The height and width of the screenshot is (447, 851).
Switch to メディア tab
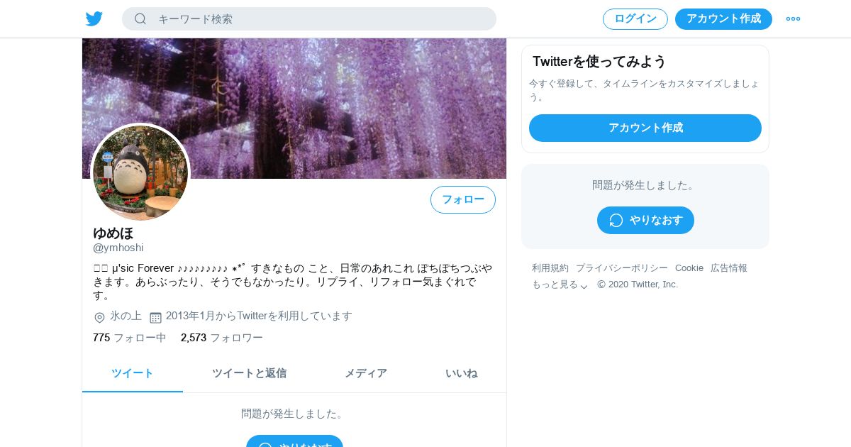(366, 373)
